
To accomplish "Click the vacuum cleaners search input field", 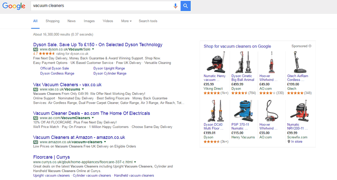I will pyautogui.click(x=101, y=6).
